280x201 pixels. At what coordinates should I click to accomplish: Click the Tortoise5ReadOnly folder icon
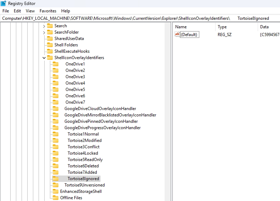[56, 160]
